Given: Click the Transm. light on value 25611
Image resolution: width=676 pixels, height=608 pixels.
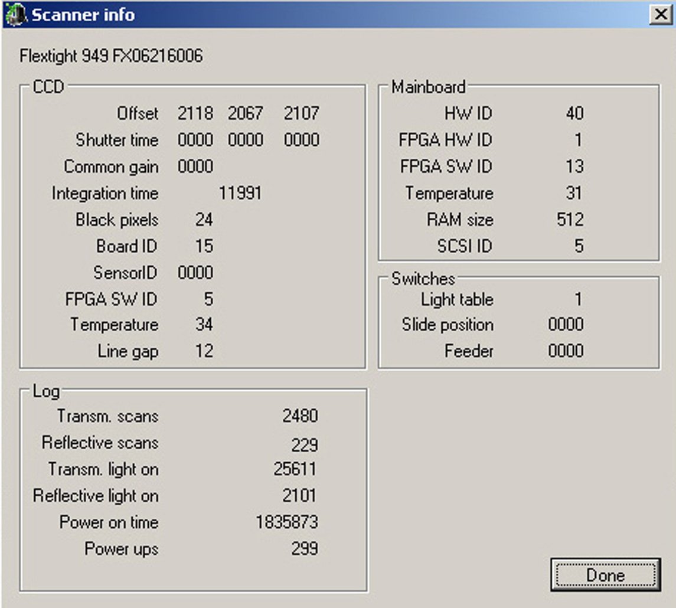Looking at the screenshot, I should pos(295,469).
